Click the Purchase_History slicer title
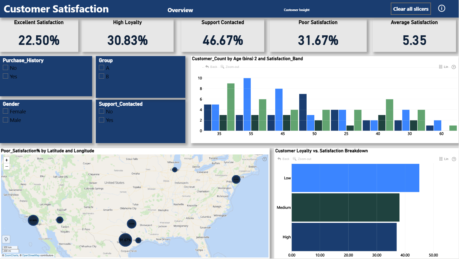Screen dimensions: 459x259 pyautogui.click(x=23, y=60)
